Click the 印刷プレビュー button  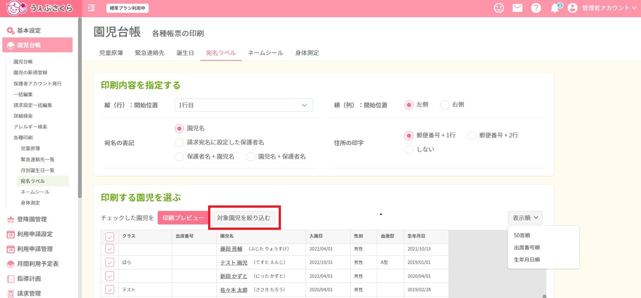click(x=183, y=217)
